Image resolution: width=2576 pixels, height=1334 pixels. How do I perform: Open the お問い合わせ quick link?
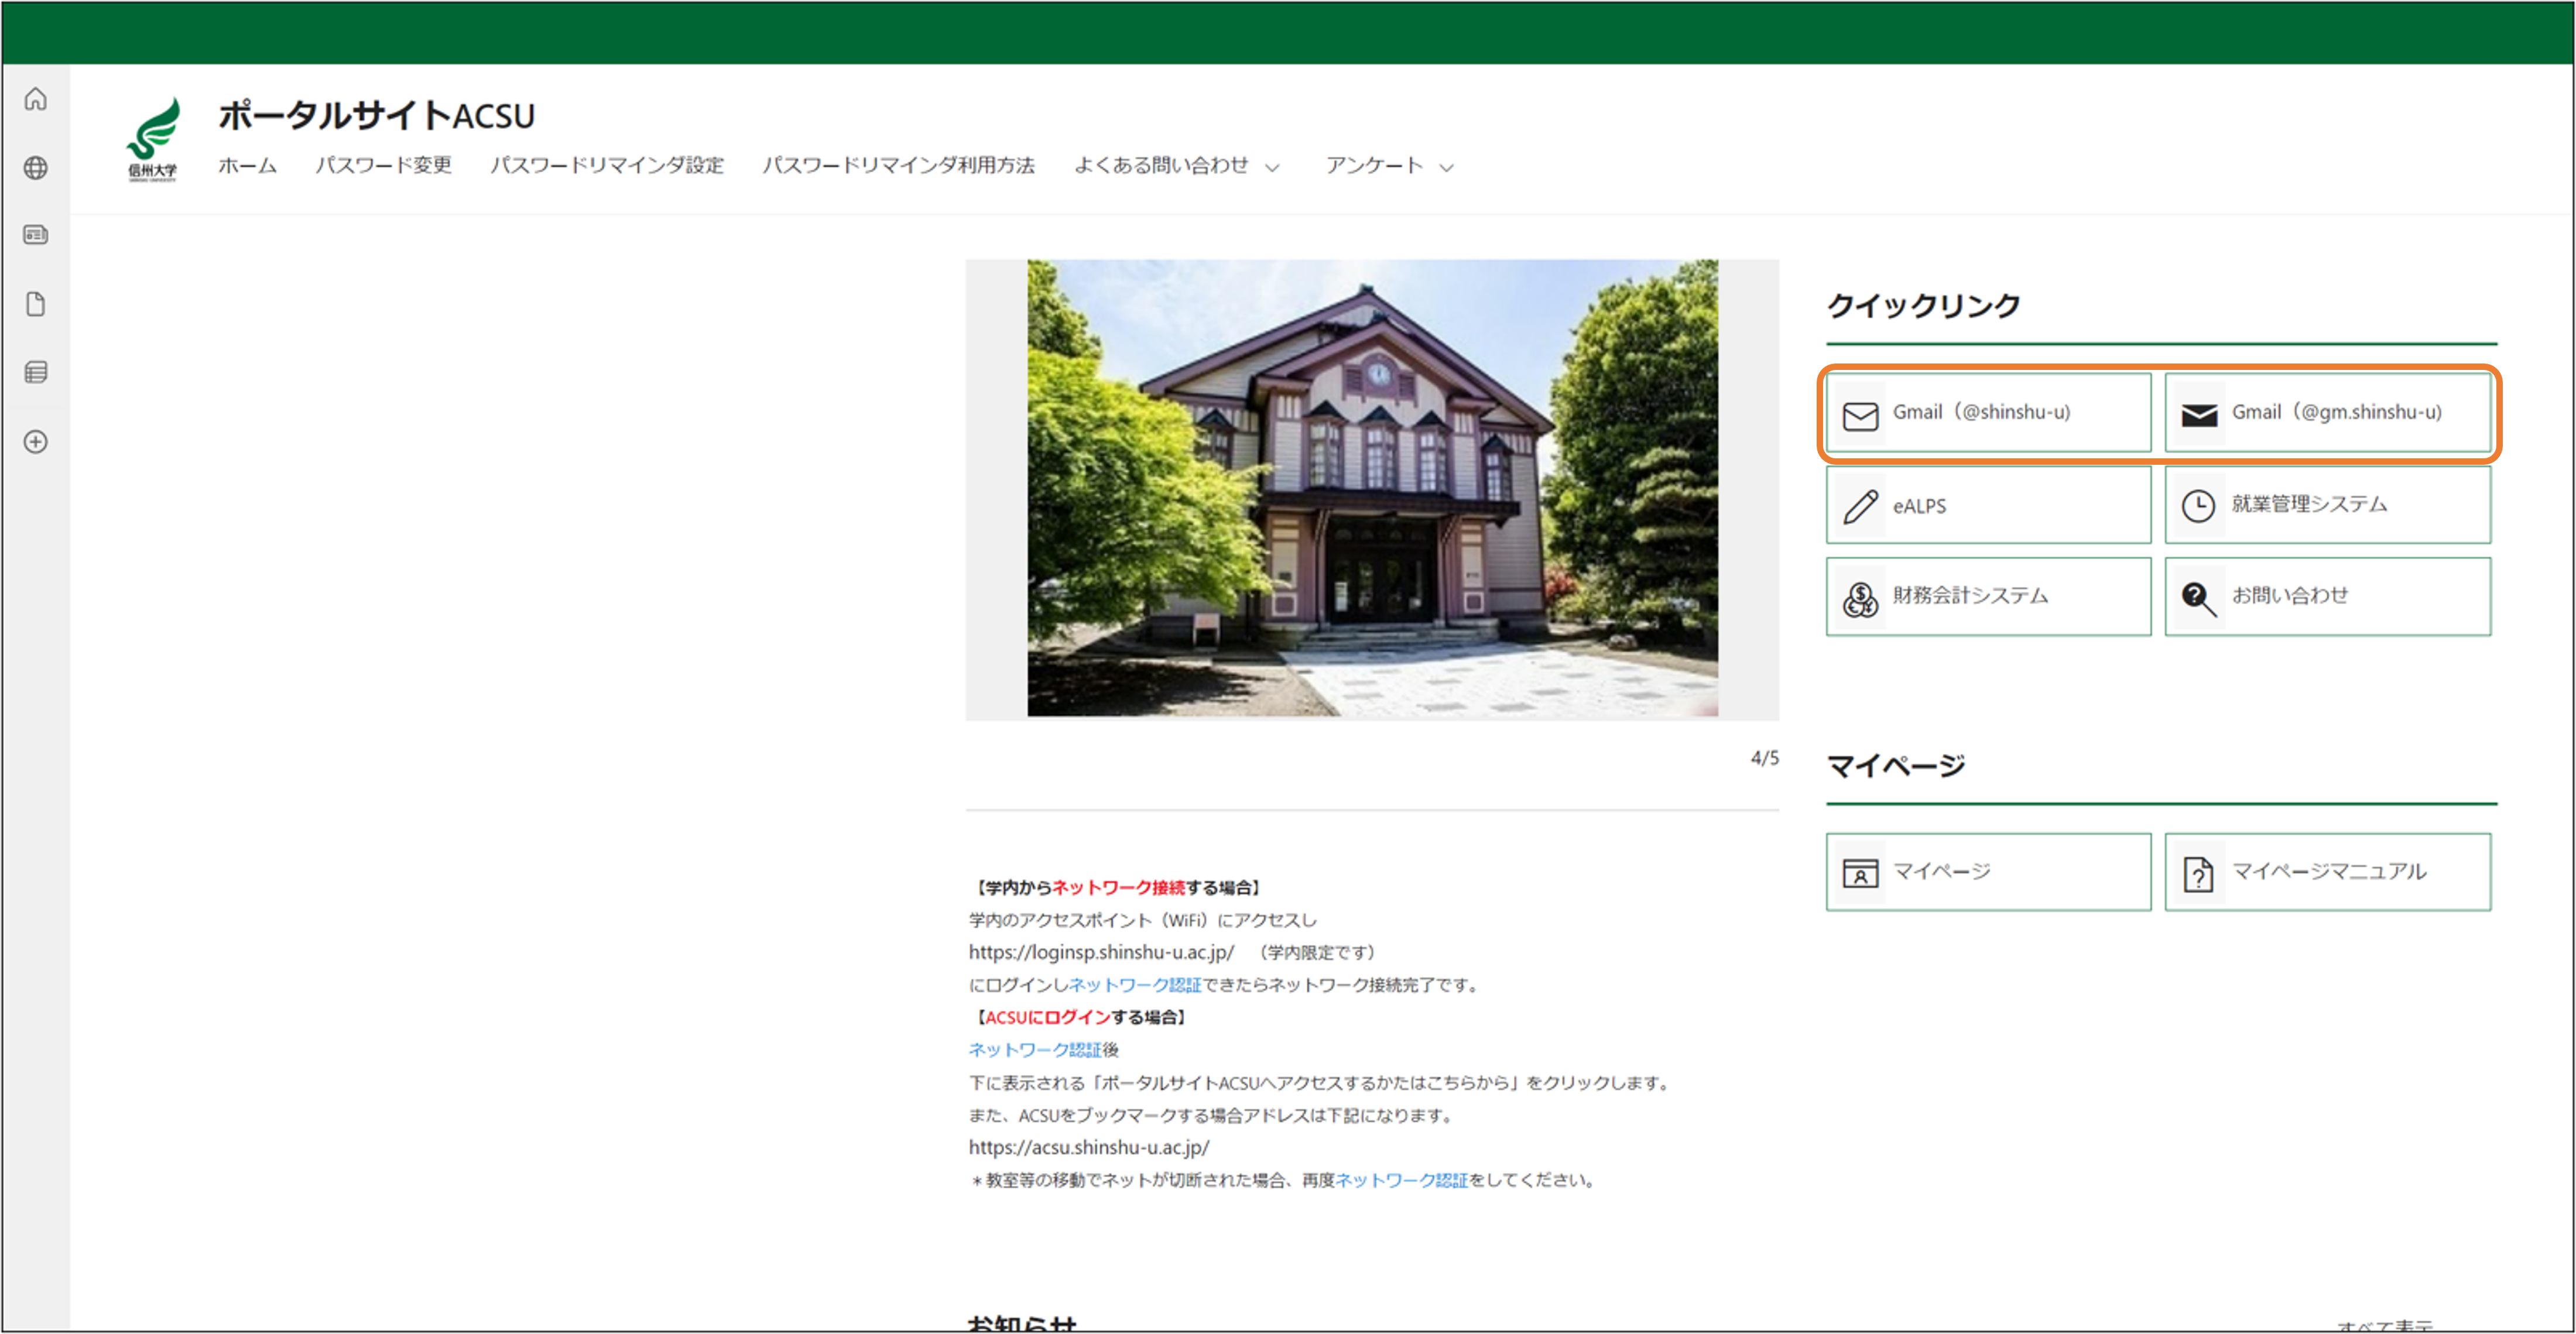click(2327, 597)
